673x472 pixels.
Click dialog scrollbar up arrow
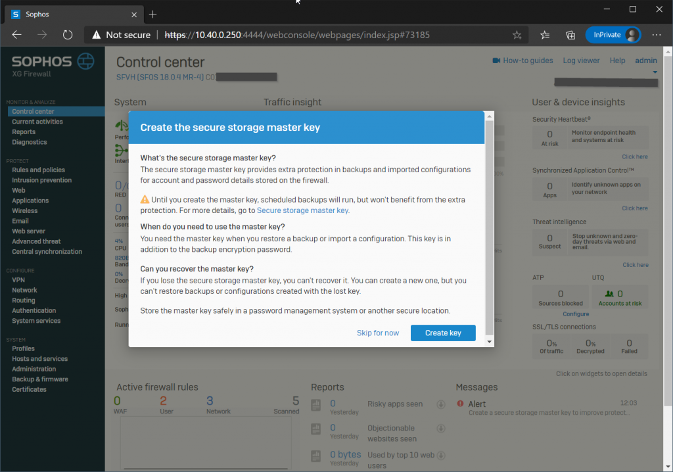click(x=489, y=116)
